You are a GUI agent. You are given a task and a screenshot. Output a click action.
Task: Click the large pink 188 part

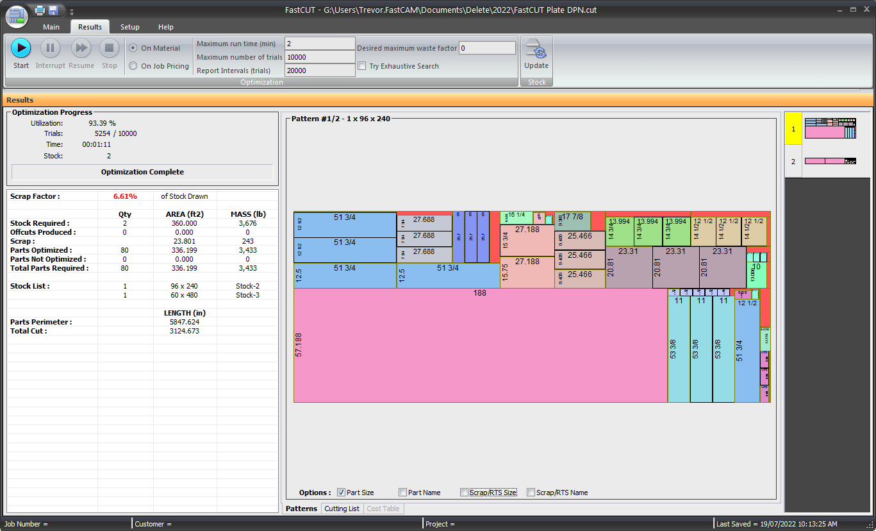click(x=481, y=345)
